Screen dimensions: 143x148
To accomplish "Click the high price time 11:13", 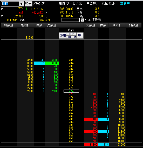I will coord(70,12).
